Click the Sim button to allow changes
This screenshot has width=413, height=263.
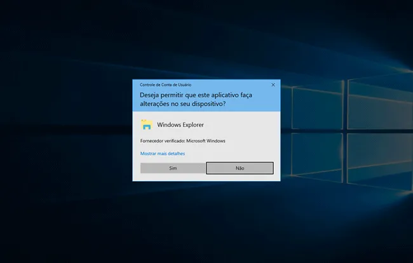pos(173,168)
